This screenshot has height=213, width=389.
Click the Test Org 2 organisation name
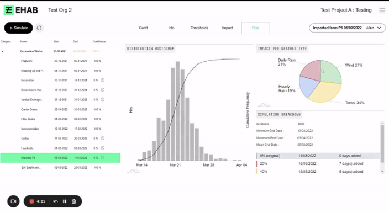60,10
